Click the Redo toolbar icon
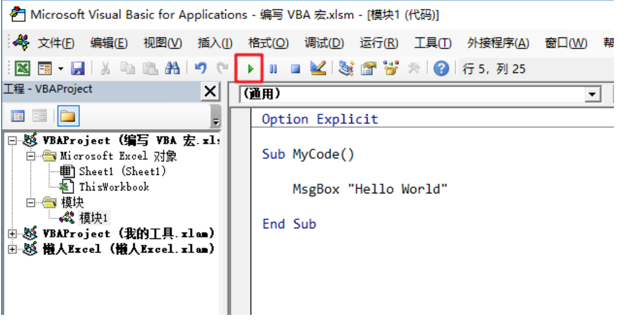This screenshot has height=322, width=630. (222, 69)
